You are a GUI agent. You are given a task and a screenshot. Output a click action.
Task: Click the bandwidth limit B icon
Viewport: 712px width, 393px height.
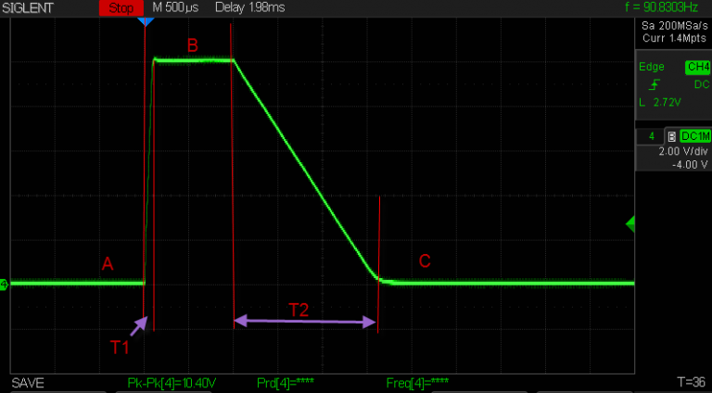[671, 136]
